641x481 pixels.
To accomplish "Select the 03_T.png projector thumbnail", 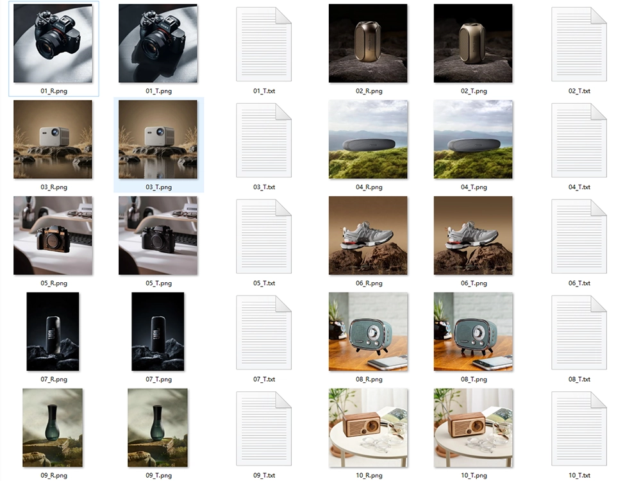I will click(158, 139).
